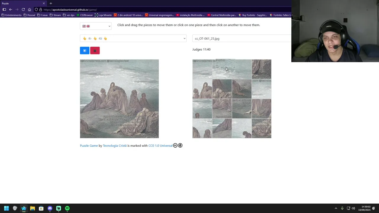Open the Loja Mirante bookmark
Screen dimensions: 379x213
tap(103, 15)
